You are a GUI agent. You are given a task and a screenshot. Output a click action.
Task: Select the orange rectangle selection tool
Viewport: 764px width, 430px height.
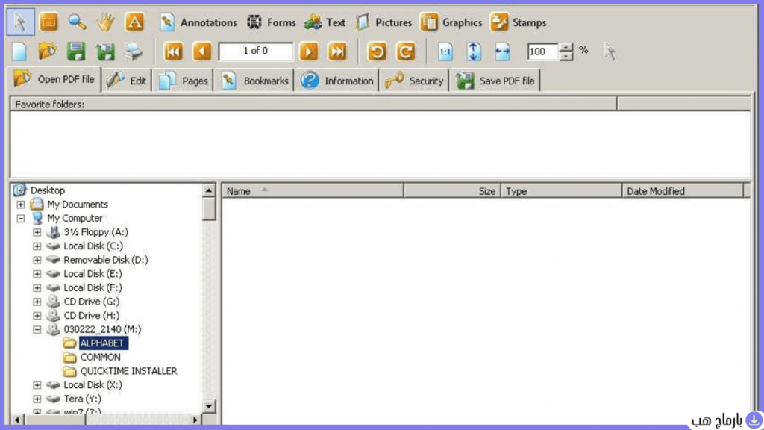tap(48, 22)
